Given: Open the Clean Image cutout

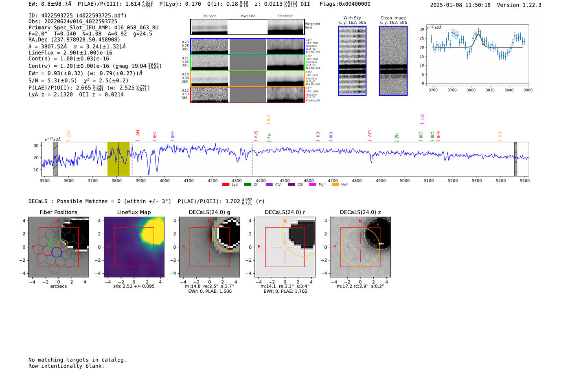Looking at the screenshot, I should pyautogui.click(x=393, y=61).
